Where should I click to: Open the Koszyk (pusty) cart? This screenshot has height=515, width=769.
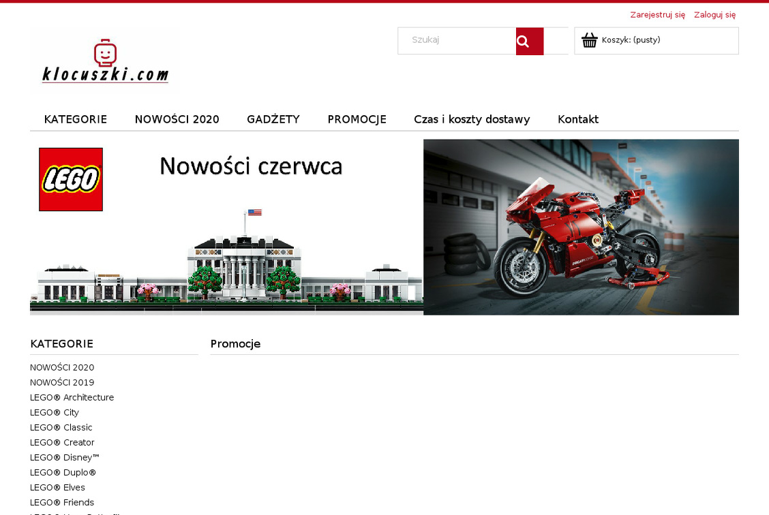[x=657, y=41]
